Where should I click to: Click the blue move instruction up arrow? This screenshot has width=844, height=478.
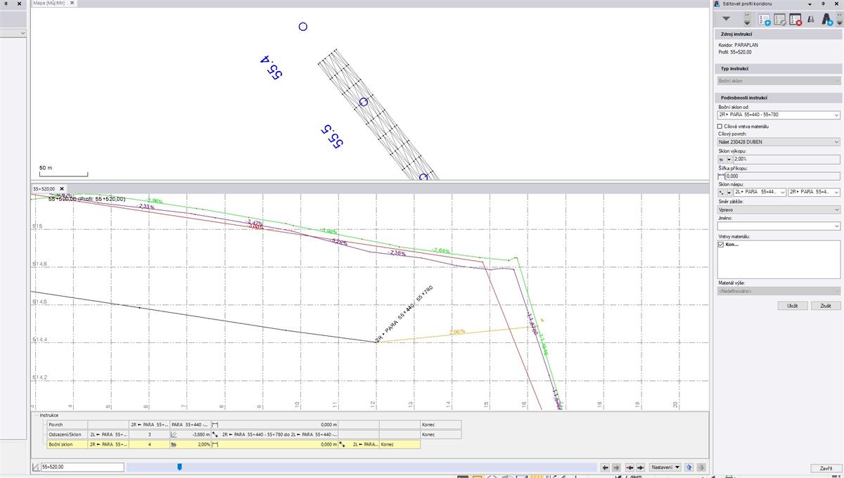(689, 467)
